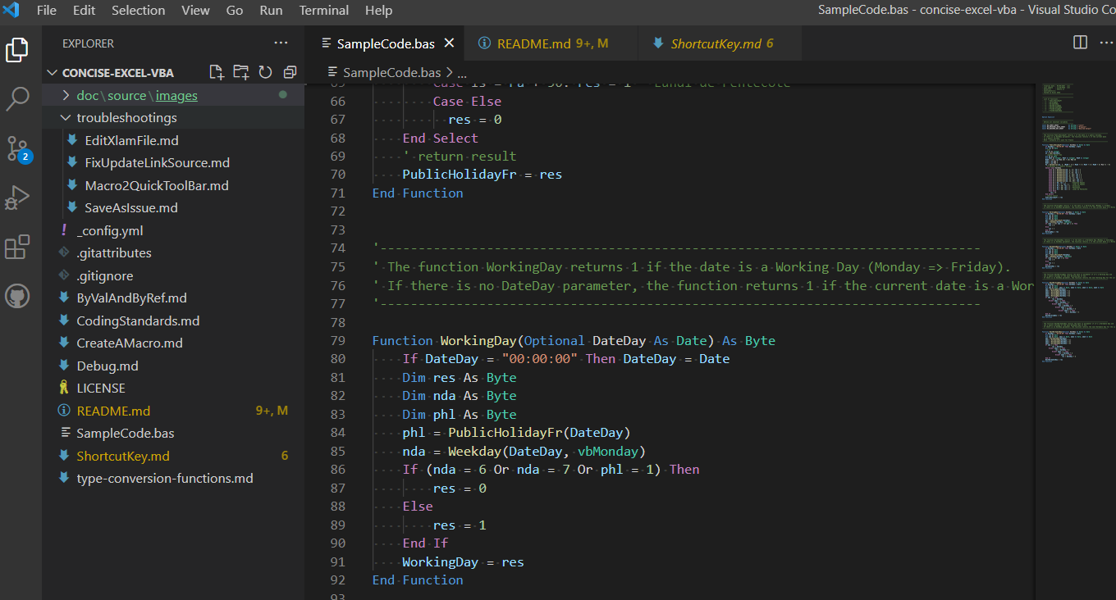Image resolution: width=1116 pixels, height=600 pixels.
Task: Open SaveAsIssue.md file
Action: [x=173, y=208]
